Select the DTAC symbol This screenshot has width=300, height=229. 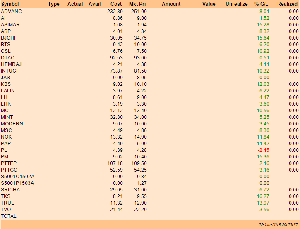(7, 58)
